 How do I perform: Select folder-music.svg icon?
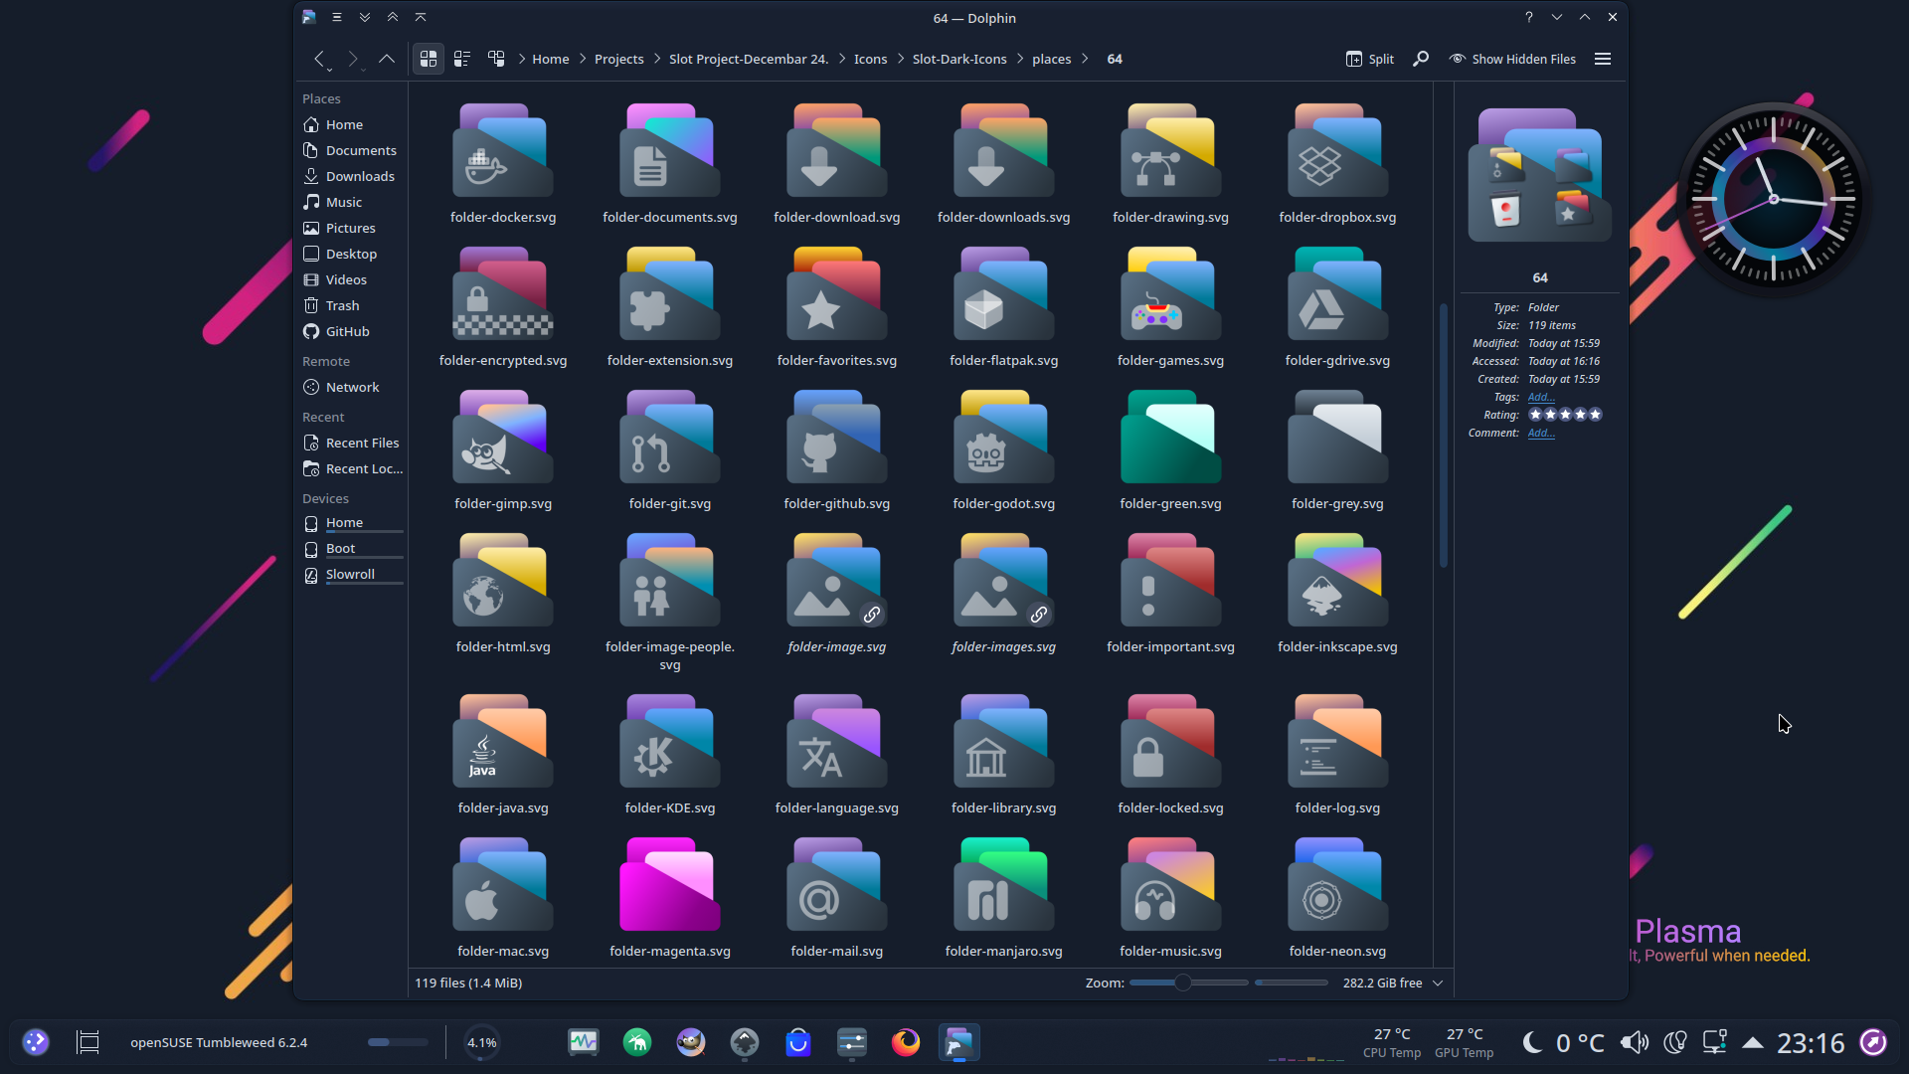[x=1170, y=885]
